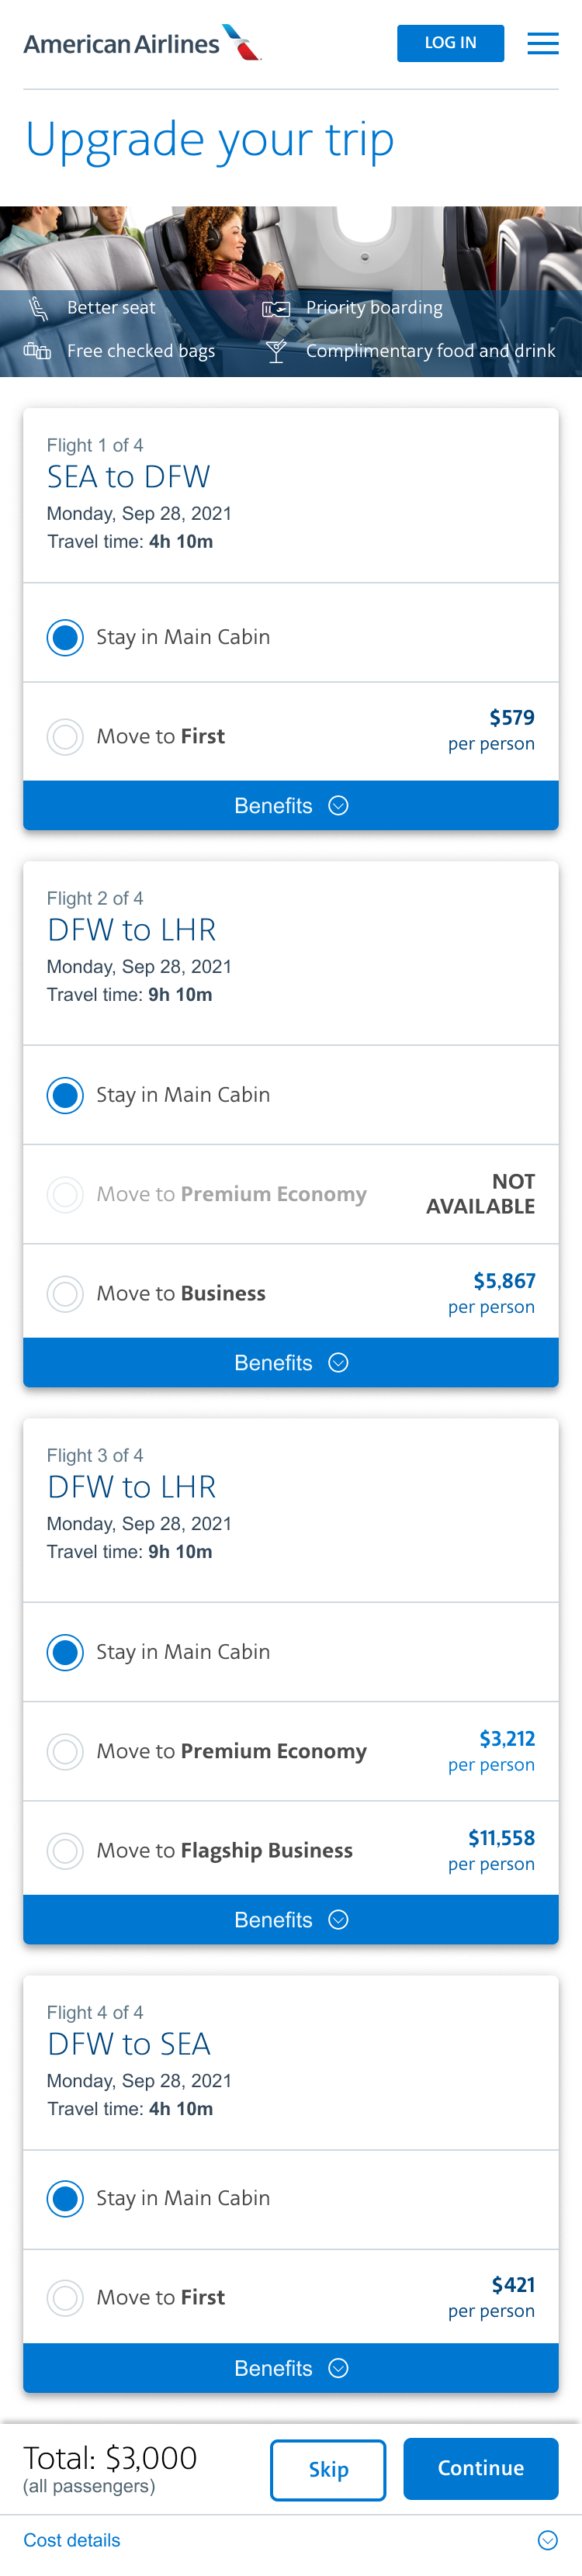This screenshot has width=582, height=2576.
Task: Choose Move to Flagship Business option
Action: (x=65, y=1851)
